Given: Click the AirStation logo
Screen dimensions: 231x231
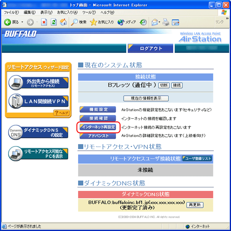Looking at the screenshot, I should 200,37.
